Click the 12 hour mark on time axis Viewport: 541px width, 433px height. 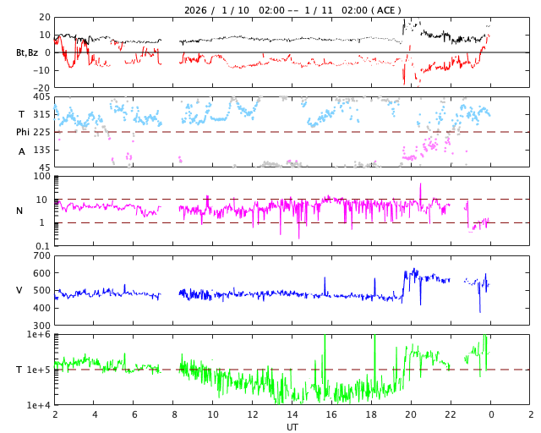(x=253, y=415)
